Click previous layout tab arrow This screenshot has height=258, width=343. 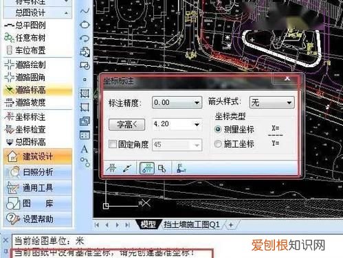click(x=107, y=225)
